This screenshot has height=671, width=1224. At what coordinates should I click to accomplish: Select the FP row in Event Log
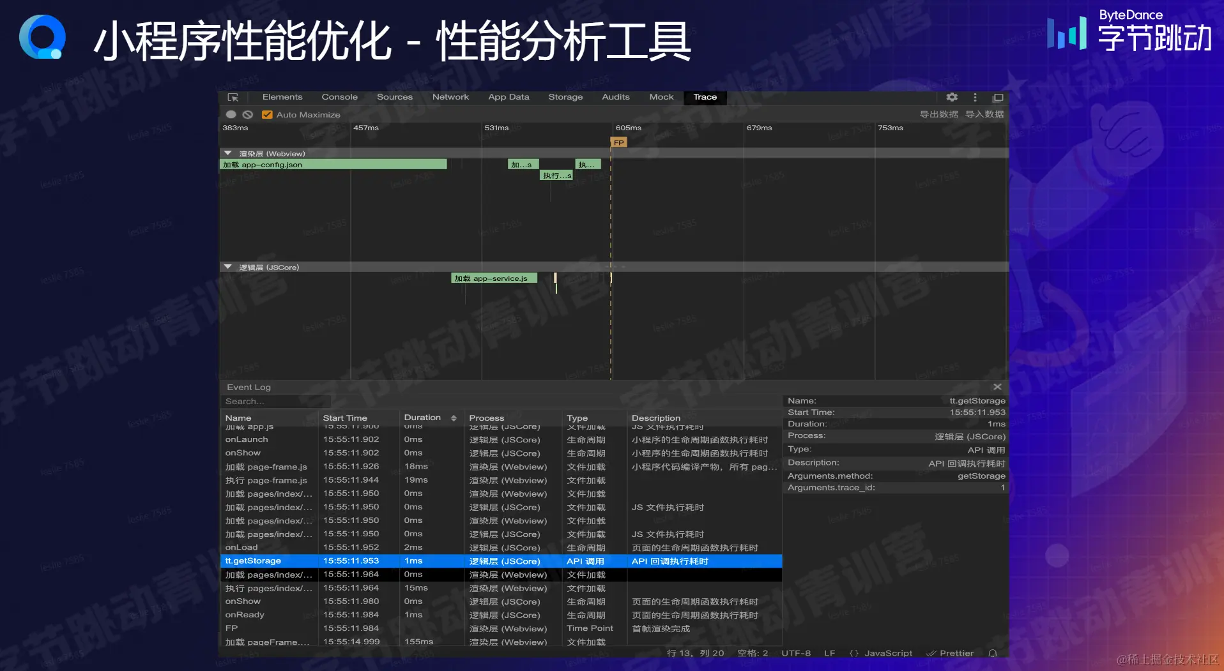(501, 628)
